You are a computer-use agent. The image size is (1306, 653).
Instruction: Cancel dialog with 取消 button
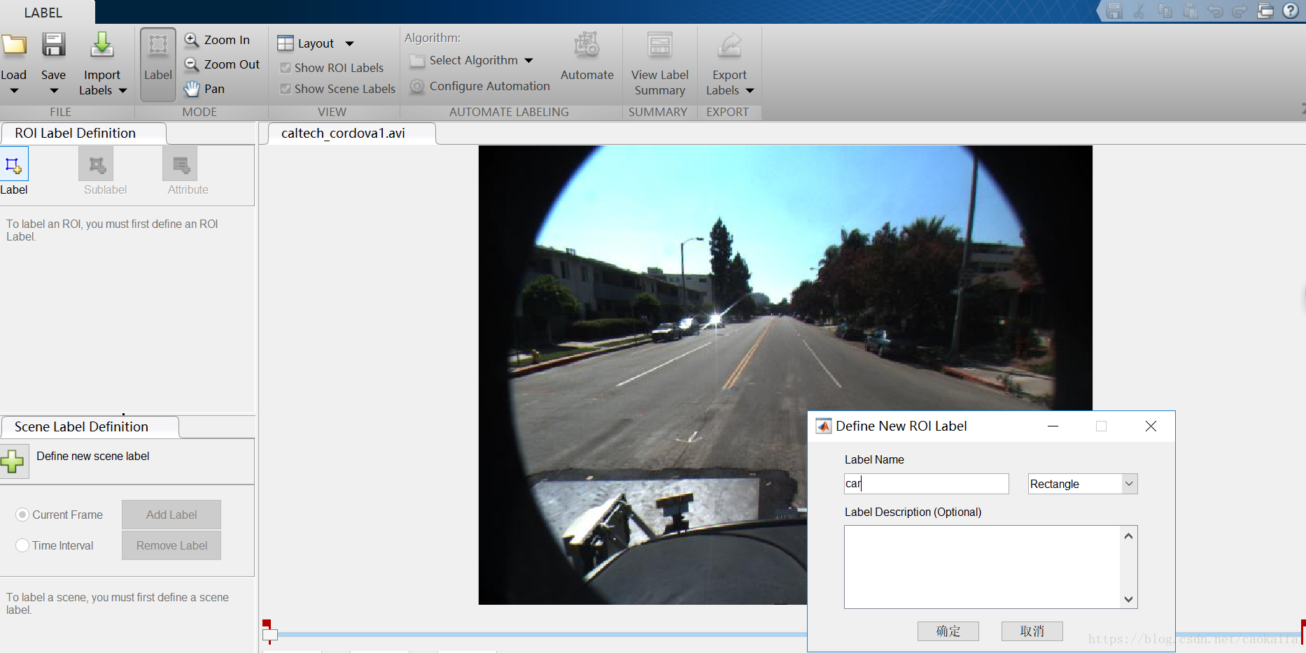1032,631
